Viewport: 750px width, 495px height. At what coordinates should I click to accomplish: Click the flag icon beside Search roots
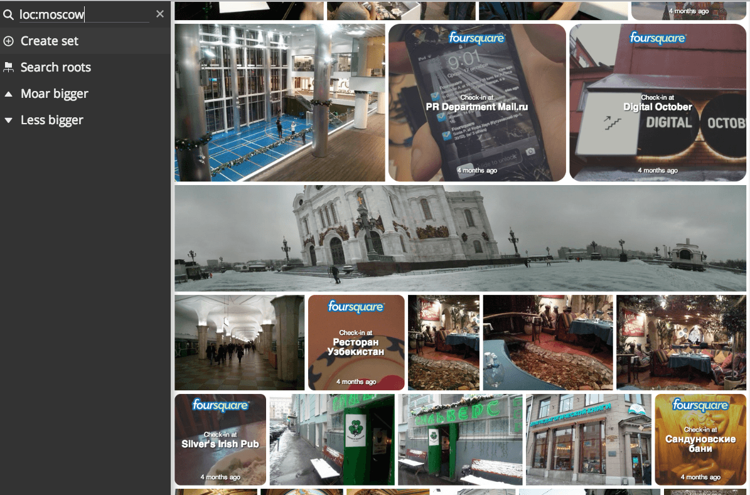coord(9,67)
